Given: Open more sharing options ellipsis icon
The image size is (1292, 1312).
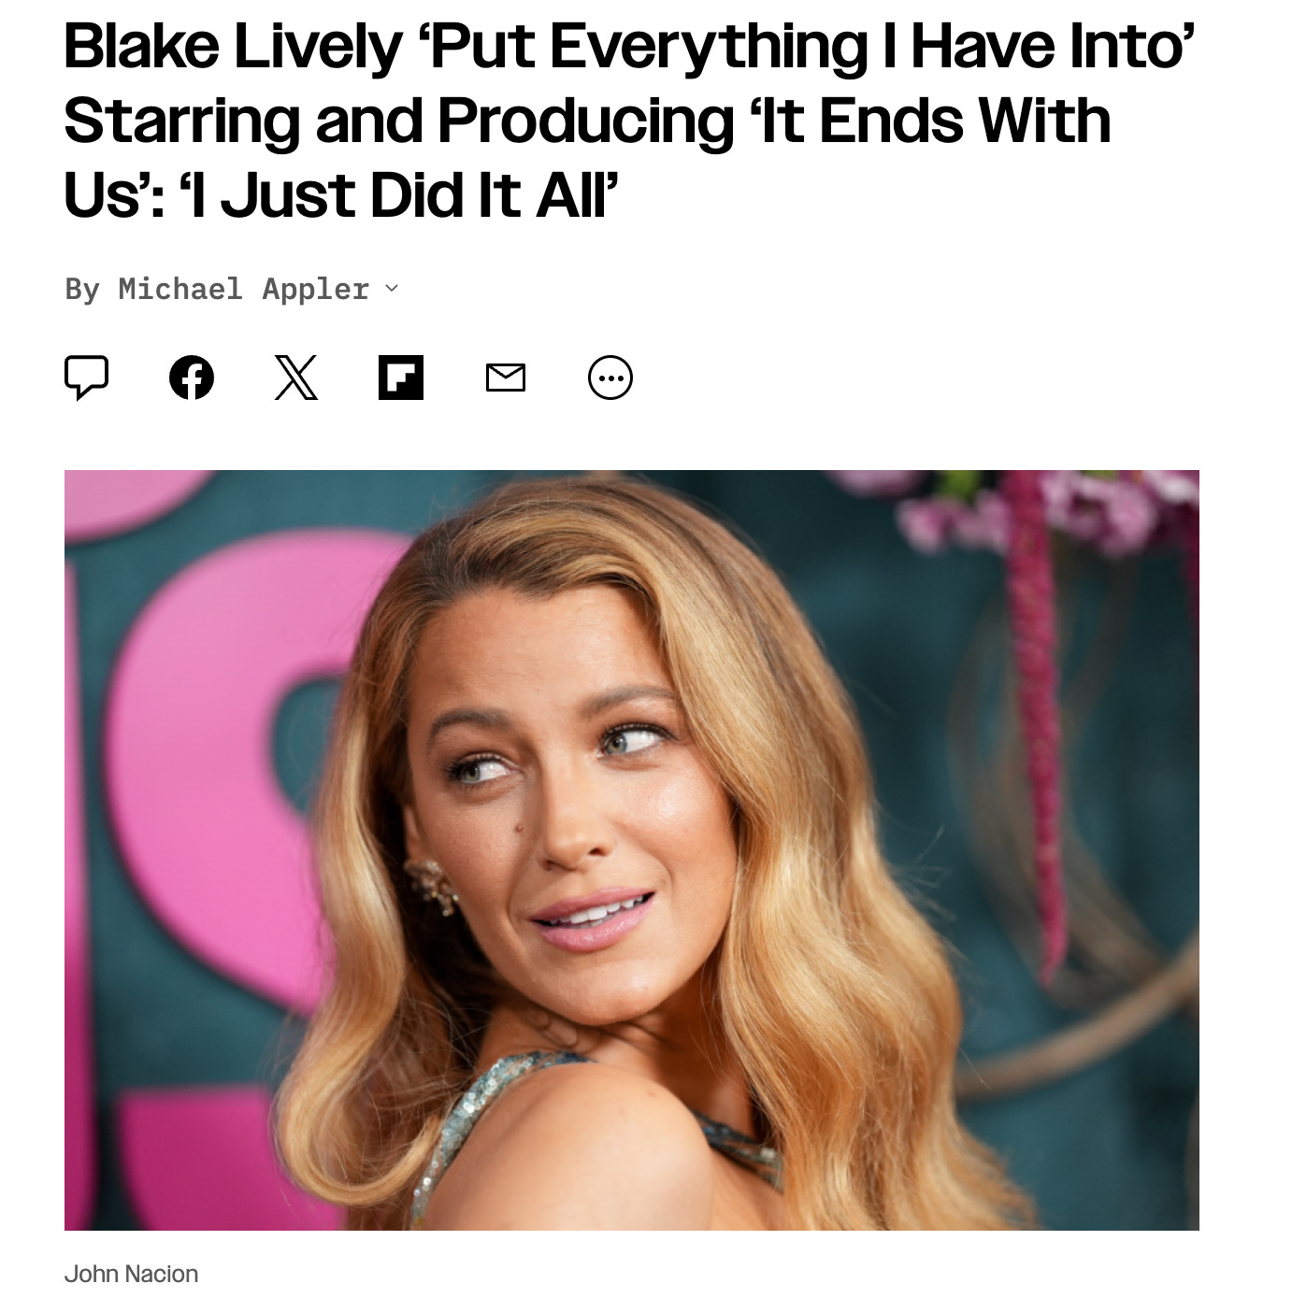Looking at the screenshot, I should [610, 378].
